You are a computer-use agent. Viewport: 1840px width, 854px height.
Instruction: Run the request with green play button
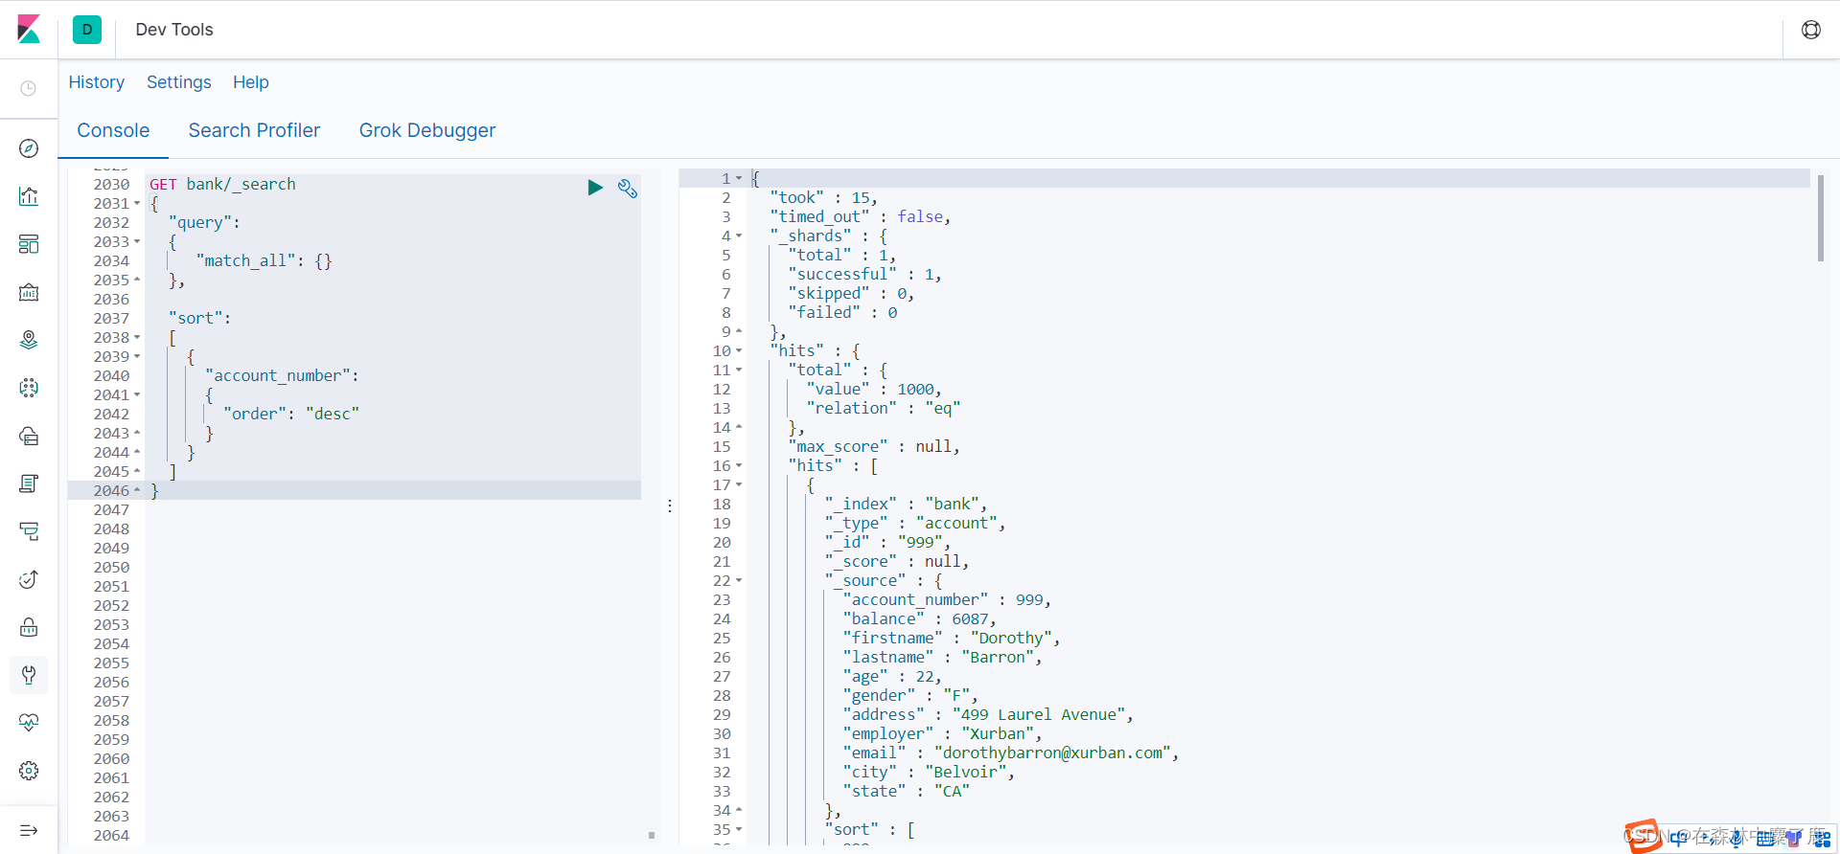595,188
